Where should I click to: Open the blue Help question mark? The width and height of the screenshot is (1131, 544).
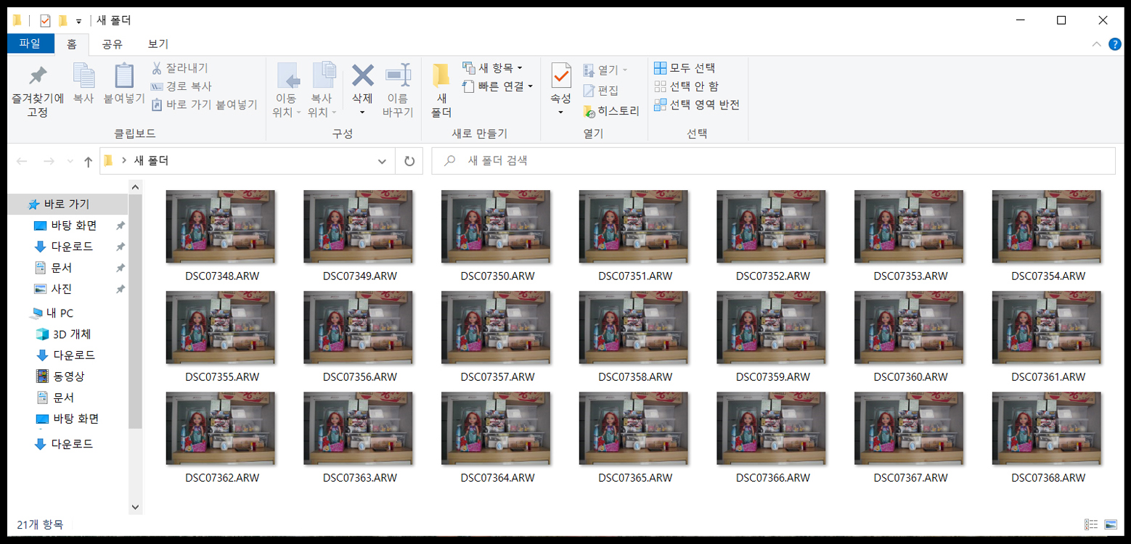(1116, 44)
